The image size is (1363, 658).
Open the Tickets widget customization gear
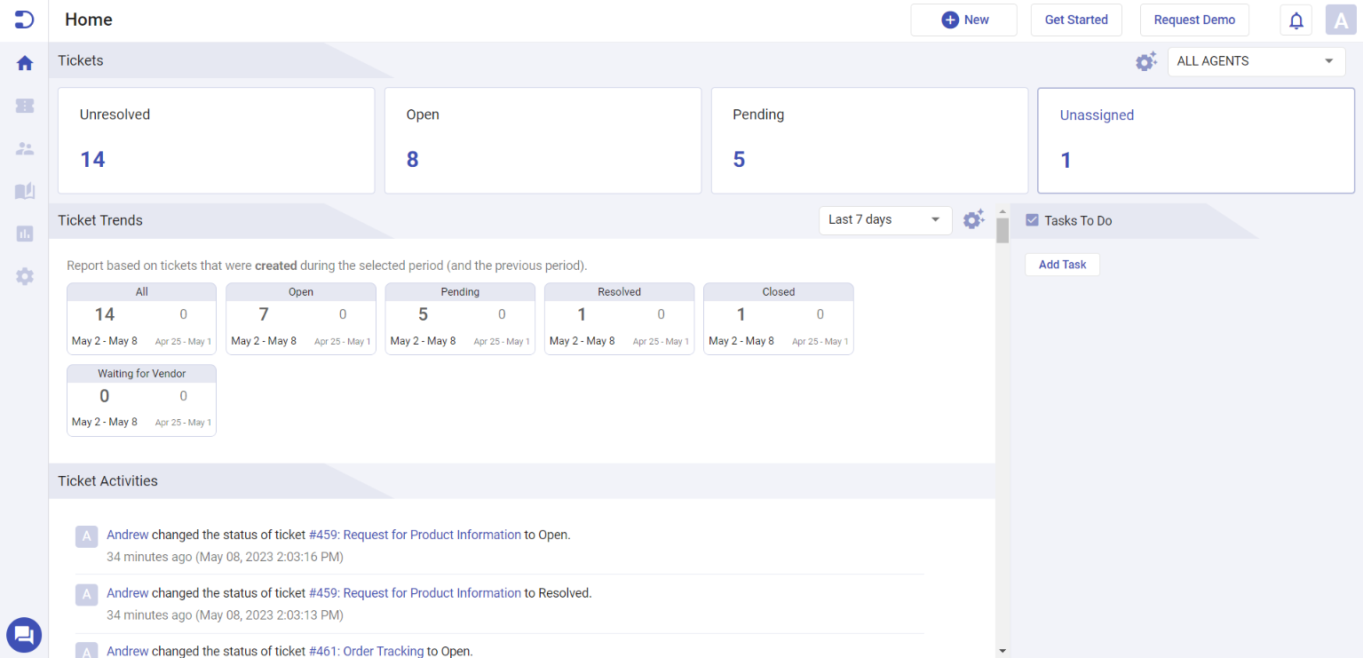1145,60
